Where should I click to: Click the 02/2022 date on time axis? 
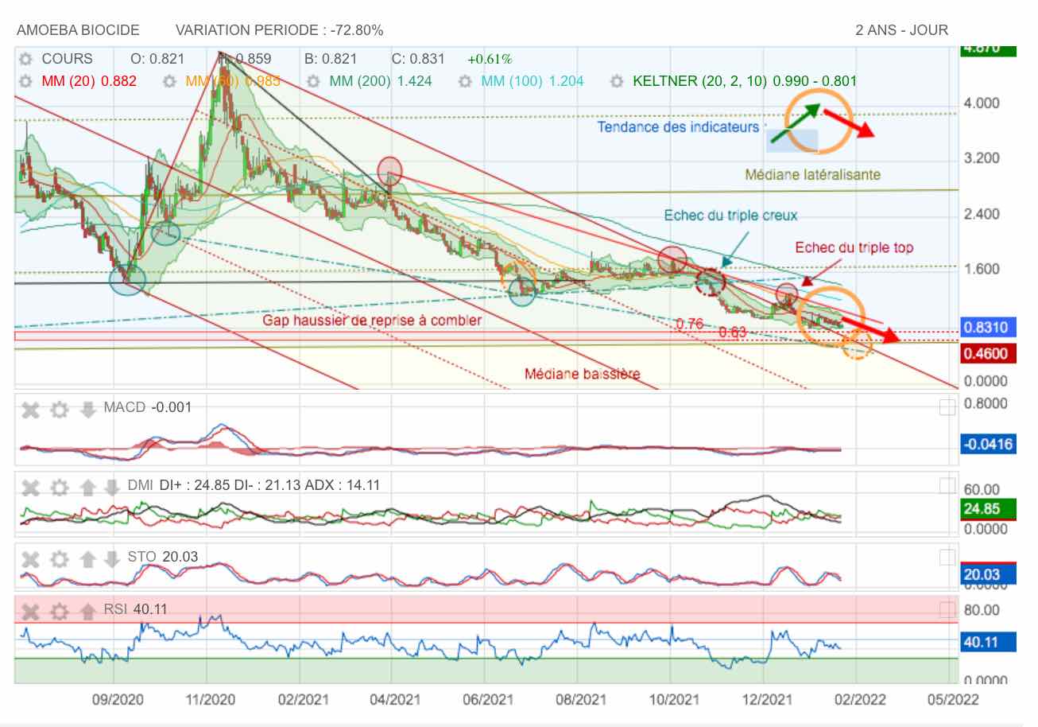pyautogui.click(x=860, y=700)
